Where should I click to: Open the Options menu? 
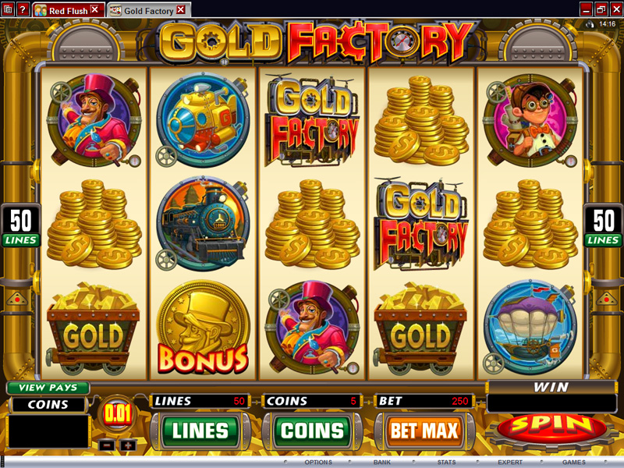[318, 462]
